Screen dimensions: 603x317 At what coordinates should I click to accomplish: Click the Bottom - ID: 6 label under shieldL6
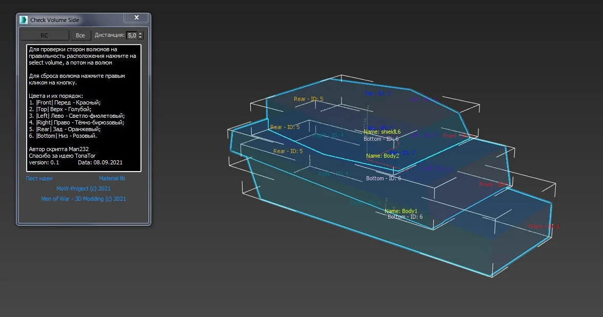tap(381, 139)
